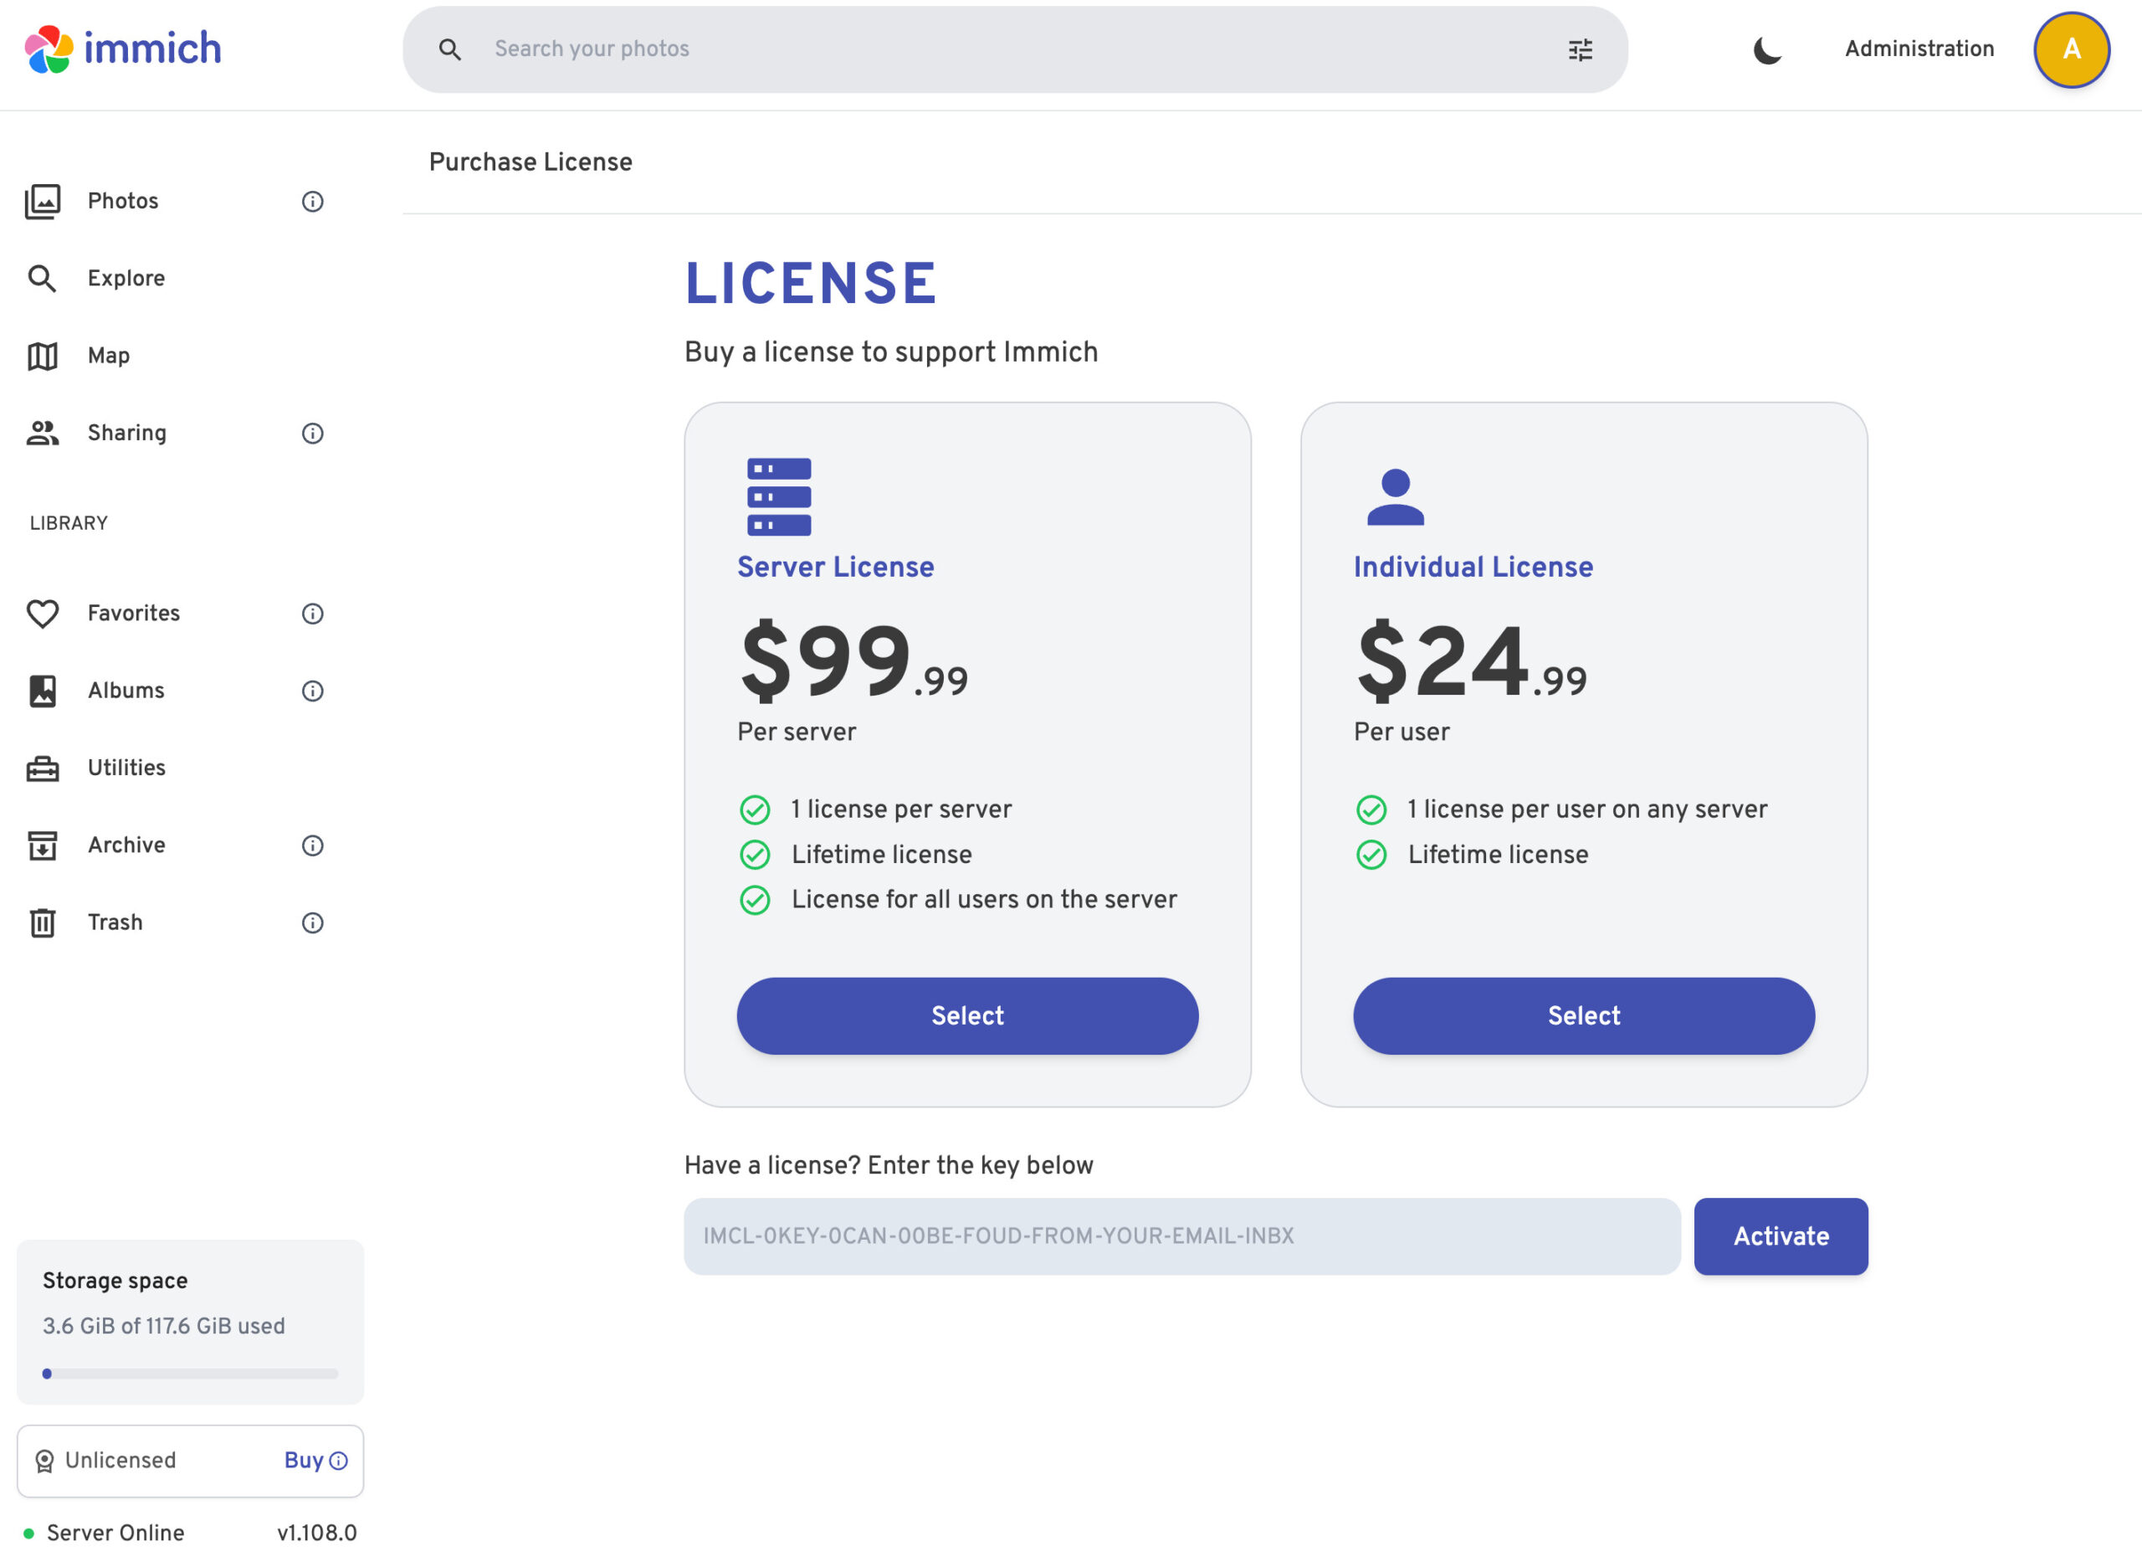Click the search magnifier icon
Screen dimensions: 2142x1567
[449, 49]
